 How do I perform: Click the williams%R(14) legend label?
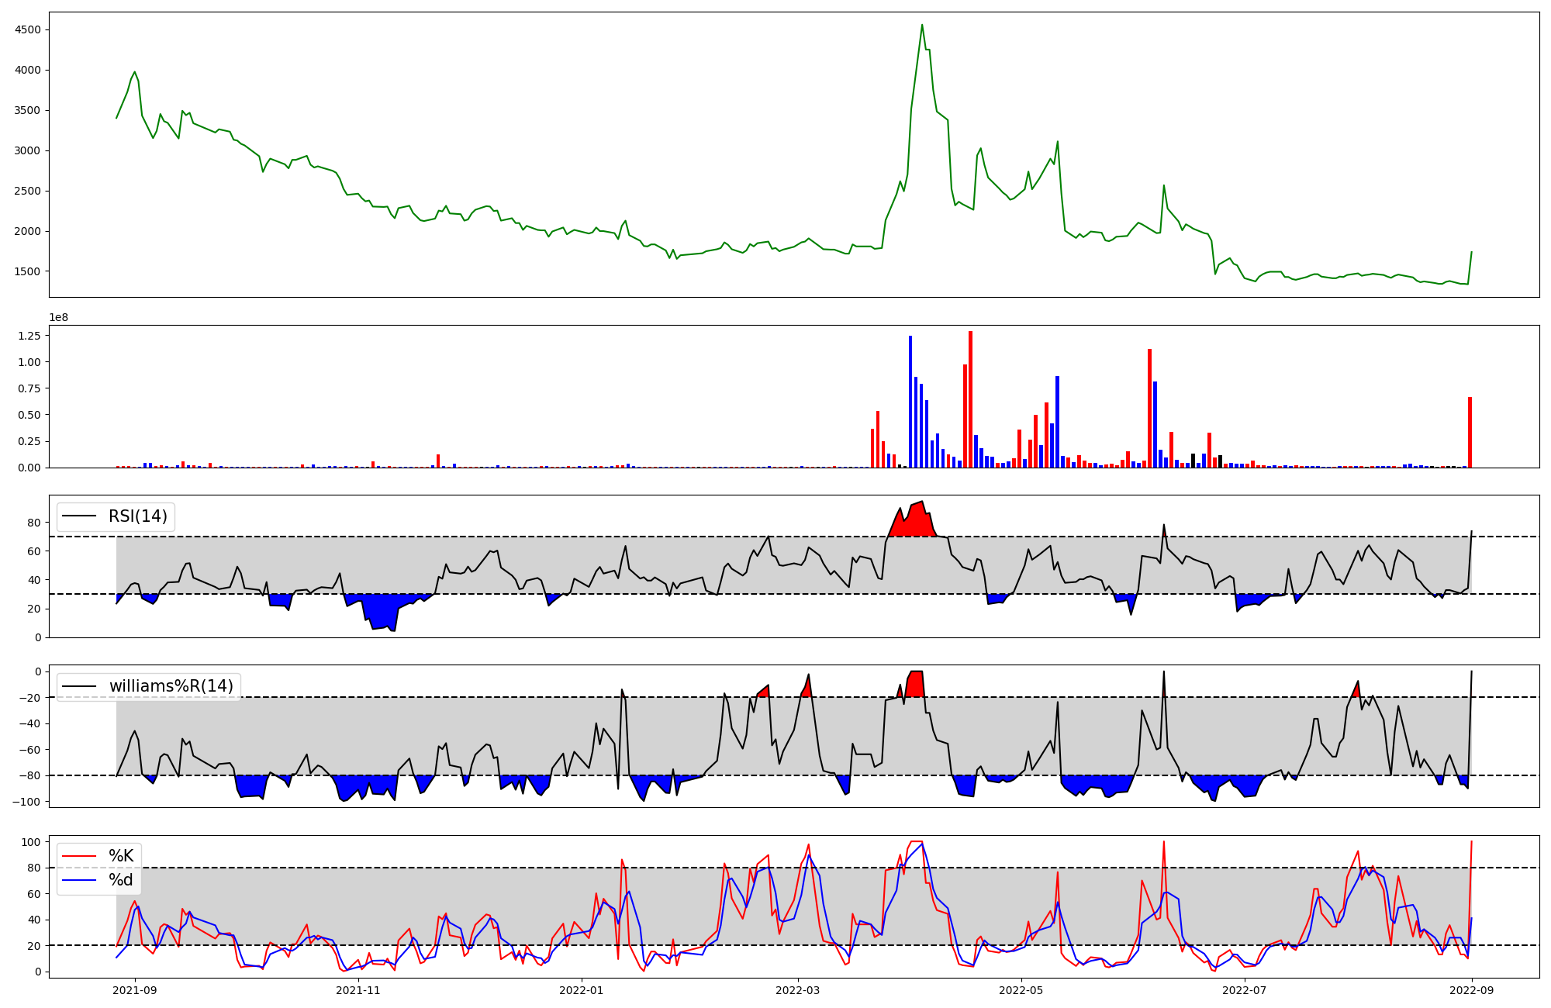171,686
